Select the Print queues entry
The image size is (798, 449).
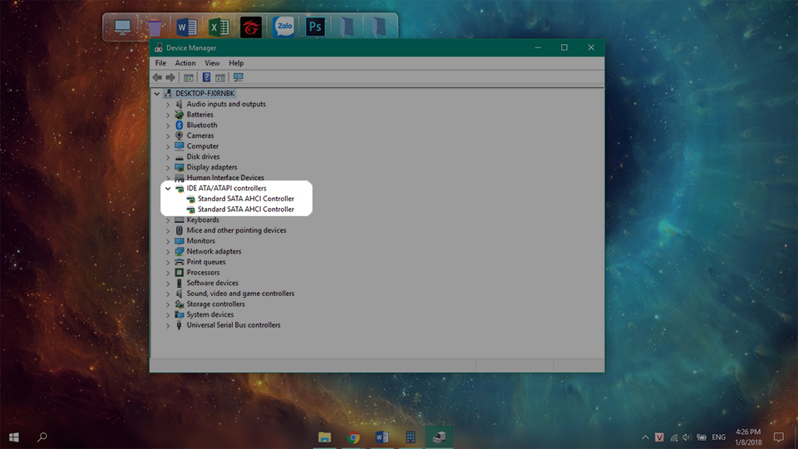[206, 262]
